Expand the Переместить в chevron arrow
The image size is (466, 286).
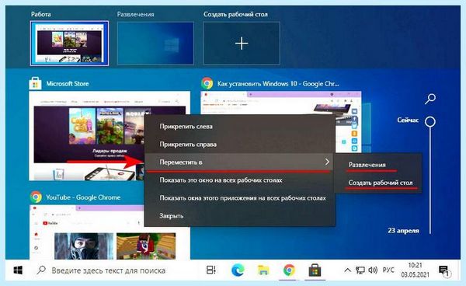[327, 162]
